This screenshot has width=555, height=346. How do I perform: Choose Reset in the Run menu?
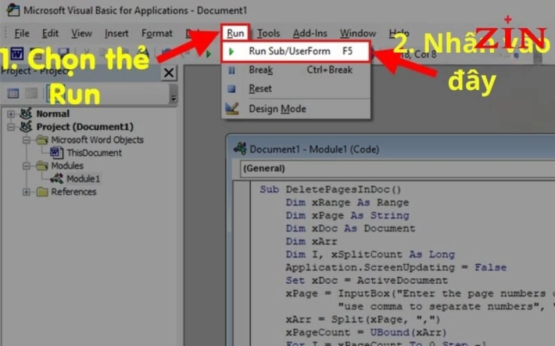(x=296, y=89)
